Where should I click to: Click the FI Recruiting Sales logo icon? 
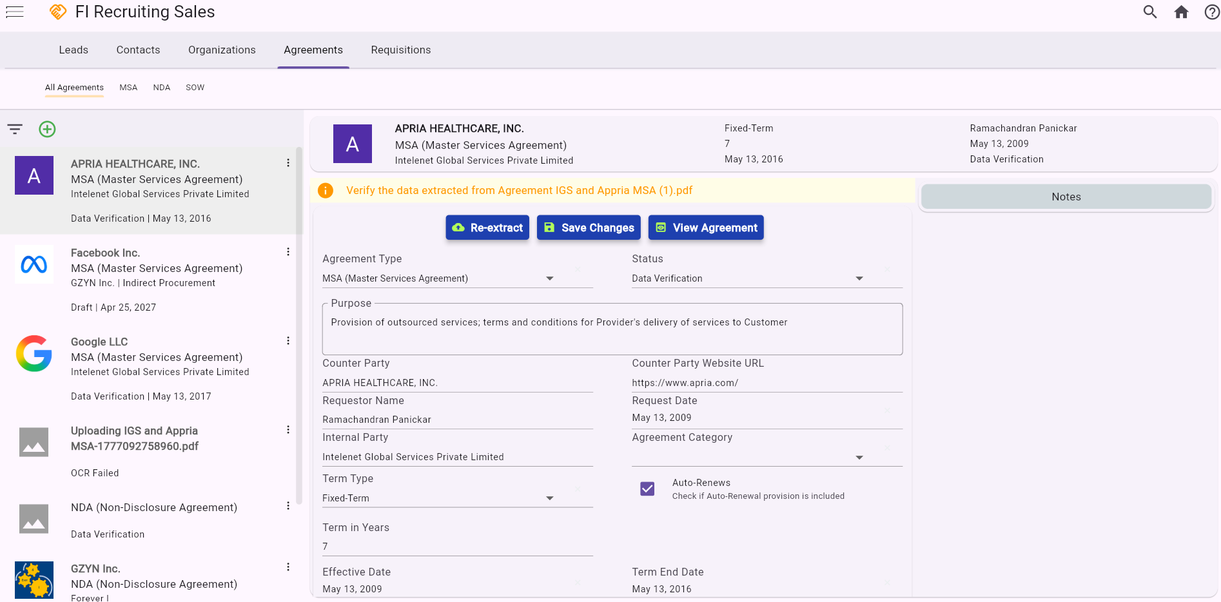[x=58, y=12]
